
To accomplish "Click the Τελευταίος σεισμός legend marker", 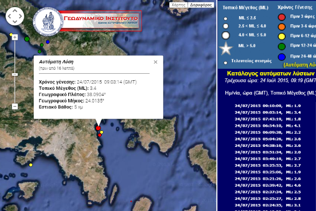I will (225, 63).
